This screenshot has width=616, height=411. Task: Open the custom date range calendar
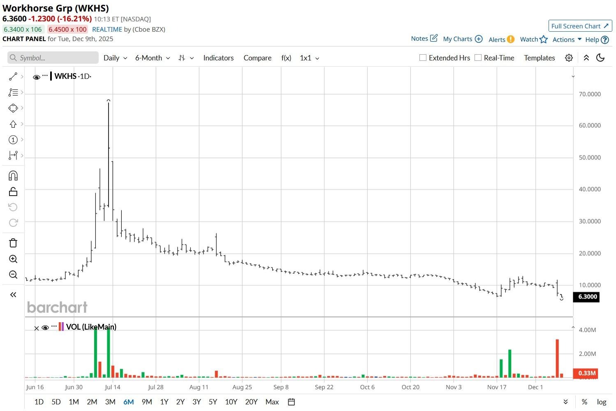click(291, 402)
